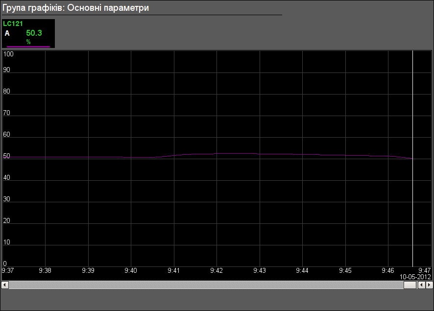Click the % unit label in the legend
Image resolution: width=434 pixels, height=311 pixels.
pyautogui.click(x=28, y=42)
